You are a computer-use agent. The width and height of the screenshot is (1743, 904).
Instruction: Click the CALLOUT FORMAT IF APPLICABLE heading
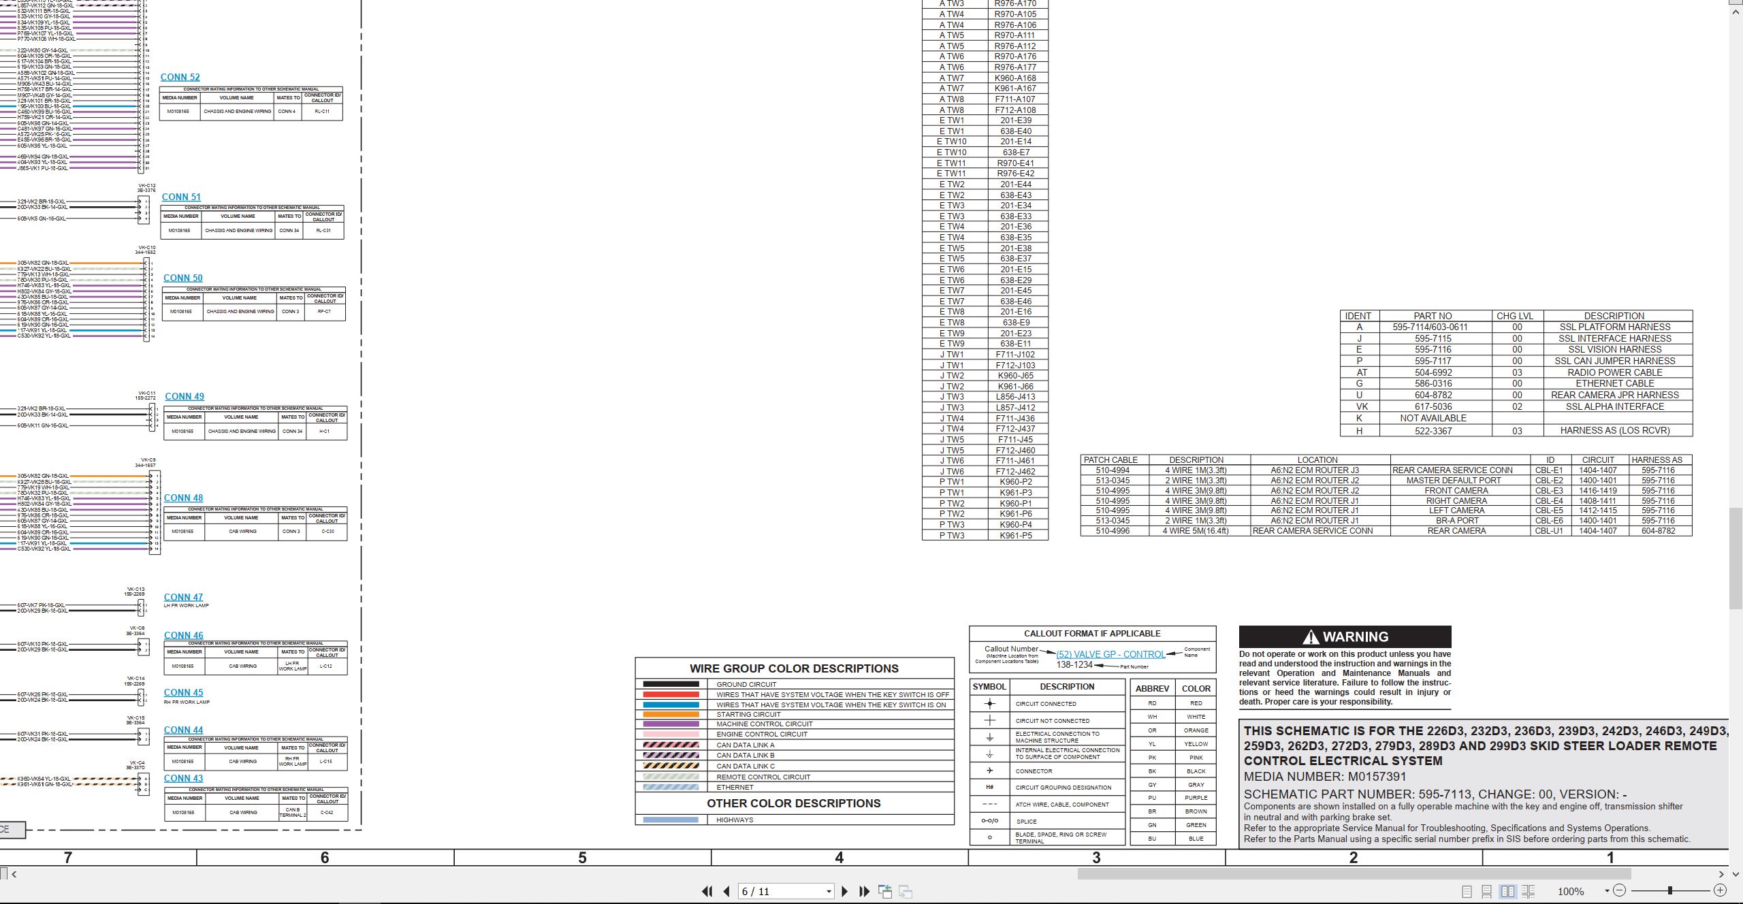pyautogui.click(x=1092, y=634)
